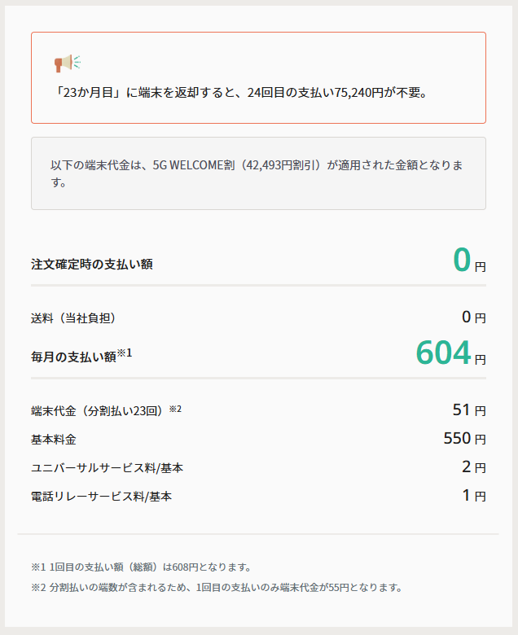Click the 送料（当社負担） label

click(79, 317)
